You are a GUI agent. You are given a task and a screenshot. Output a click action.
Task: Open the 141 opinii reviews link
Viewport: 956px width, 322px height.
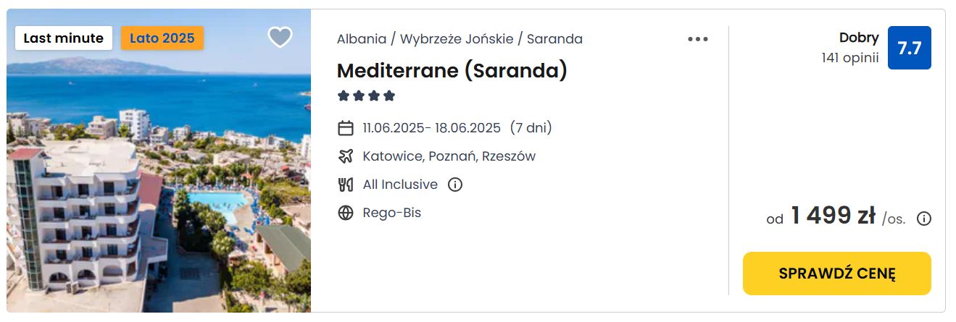850,58
